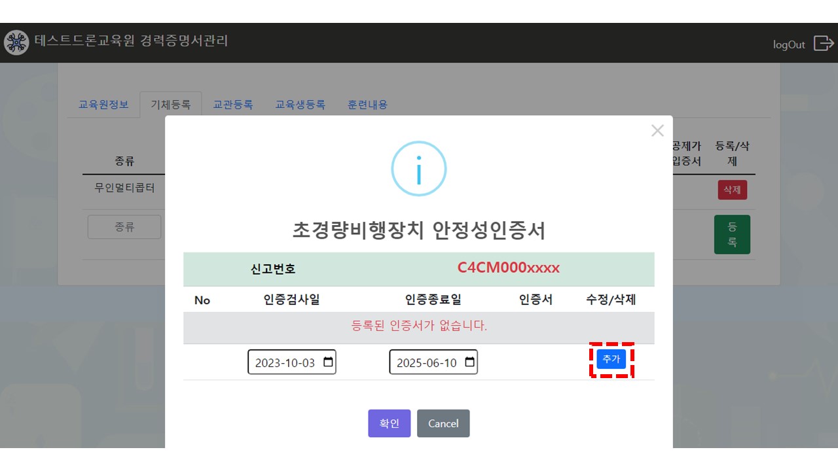
Task: Close the dialog with the X icon
Action: pyautogui.click(x=657, y=131)
